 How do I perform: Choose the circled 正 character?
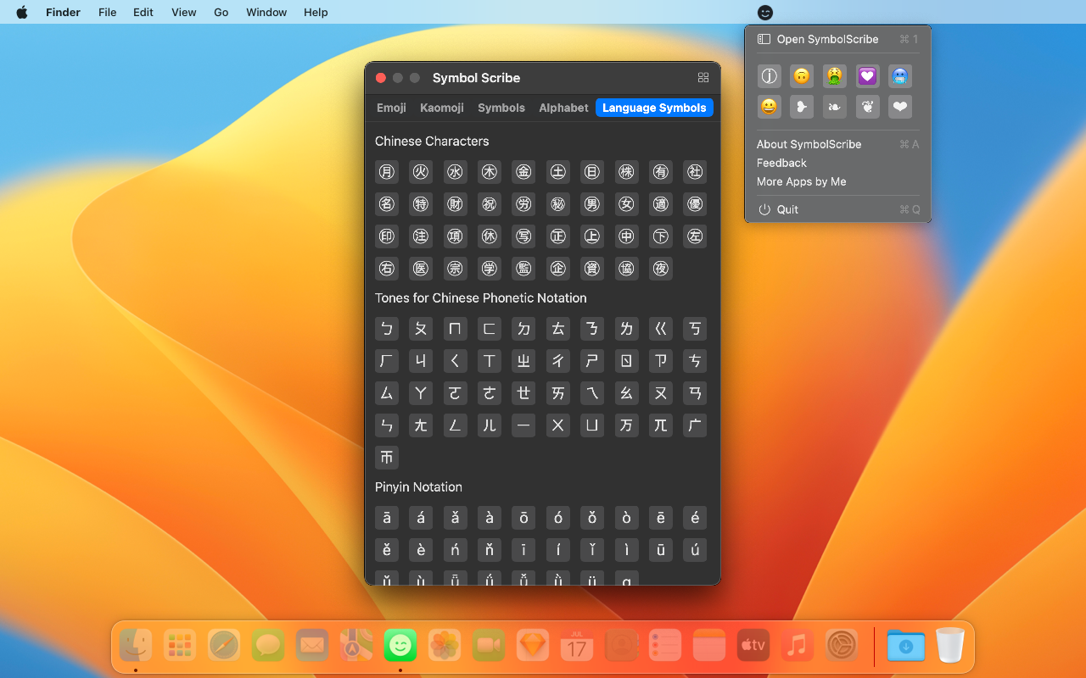(558, 236)
